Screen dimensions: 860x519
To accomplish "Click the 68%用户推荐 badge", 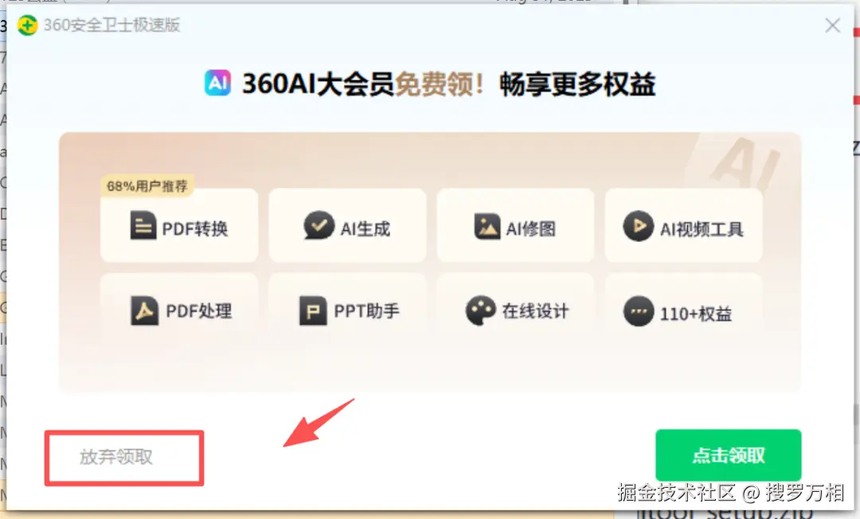I will [147, 186].
